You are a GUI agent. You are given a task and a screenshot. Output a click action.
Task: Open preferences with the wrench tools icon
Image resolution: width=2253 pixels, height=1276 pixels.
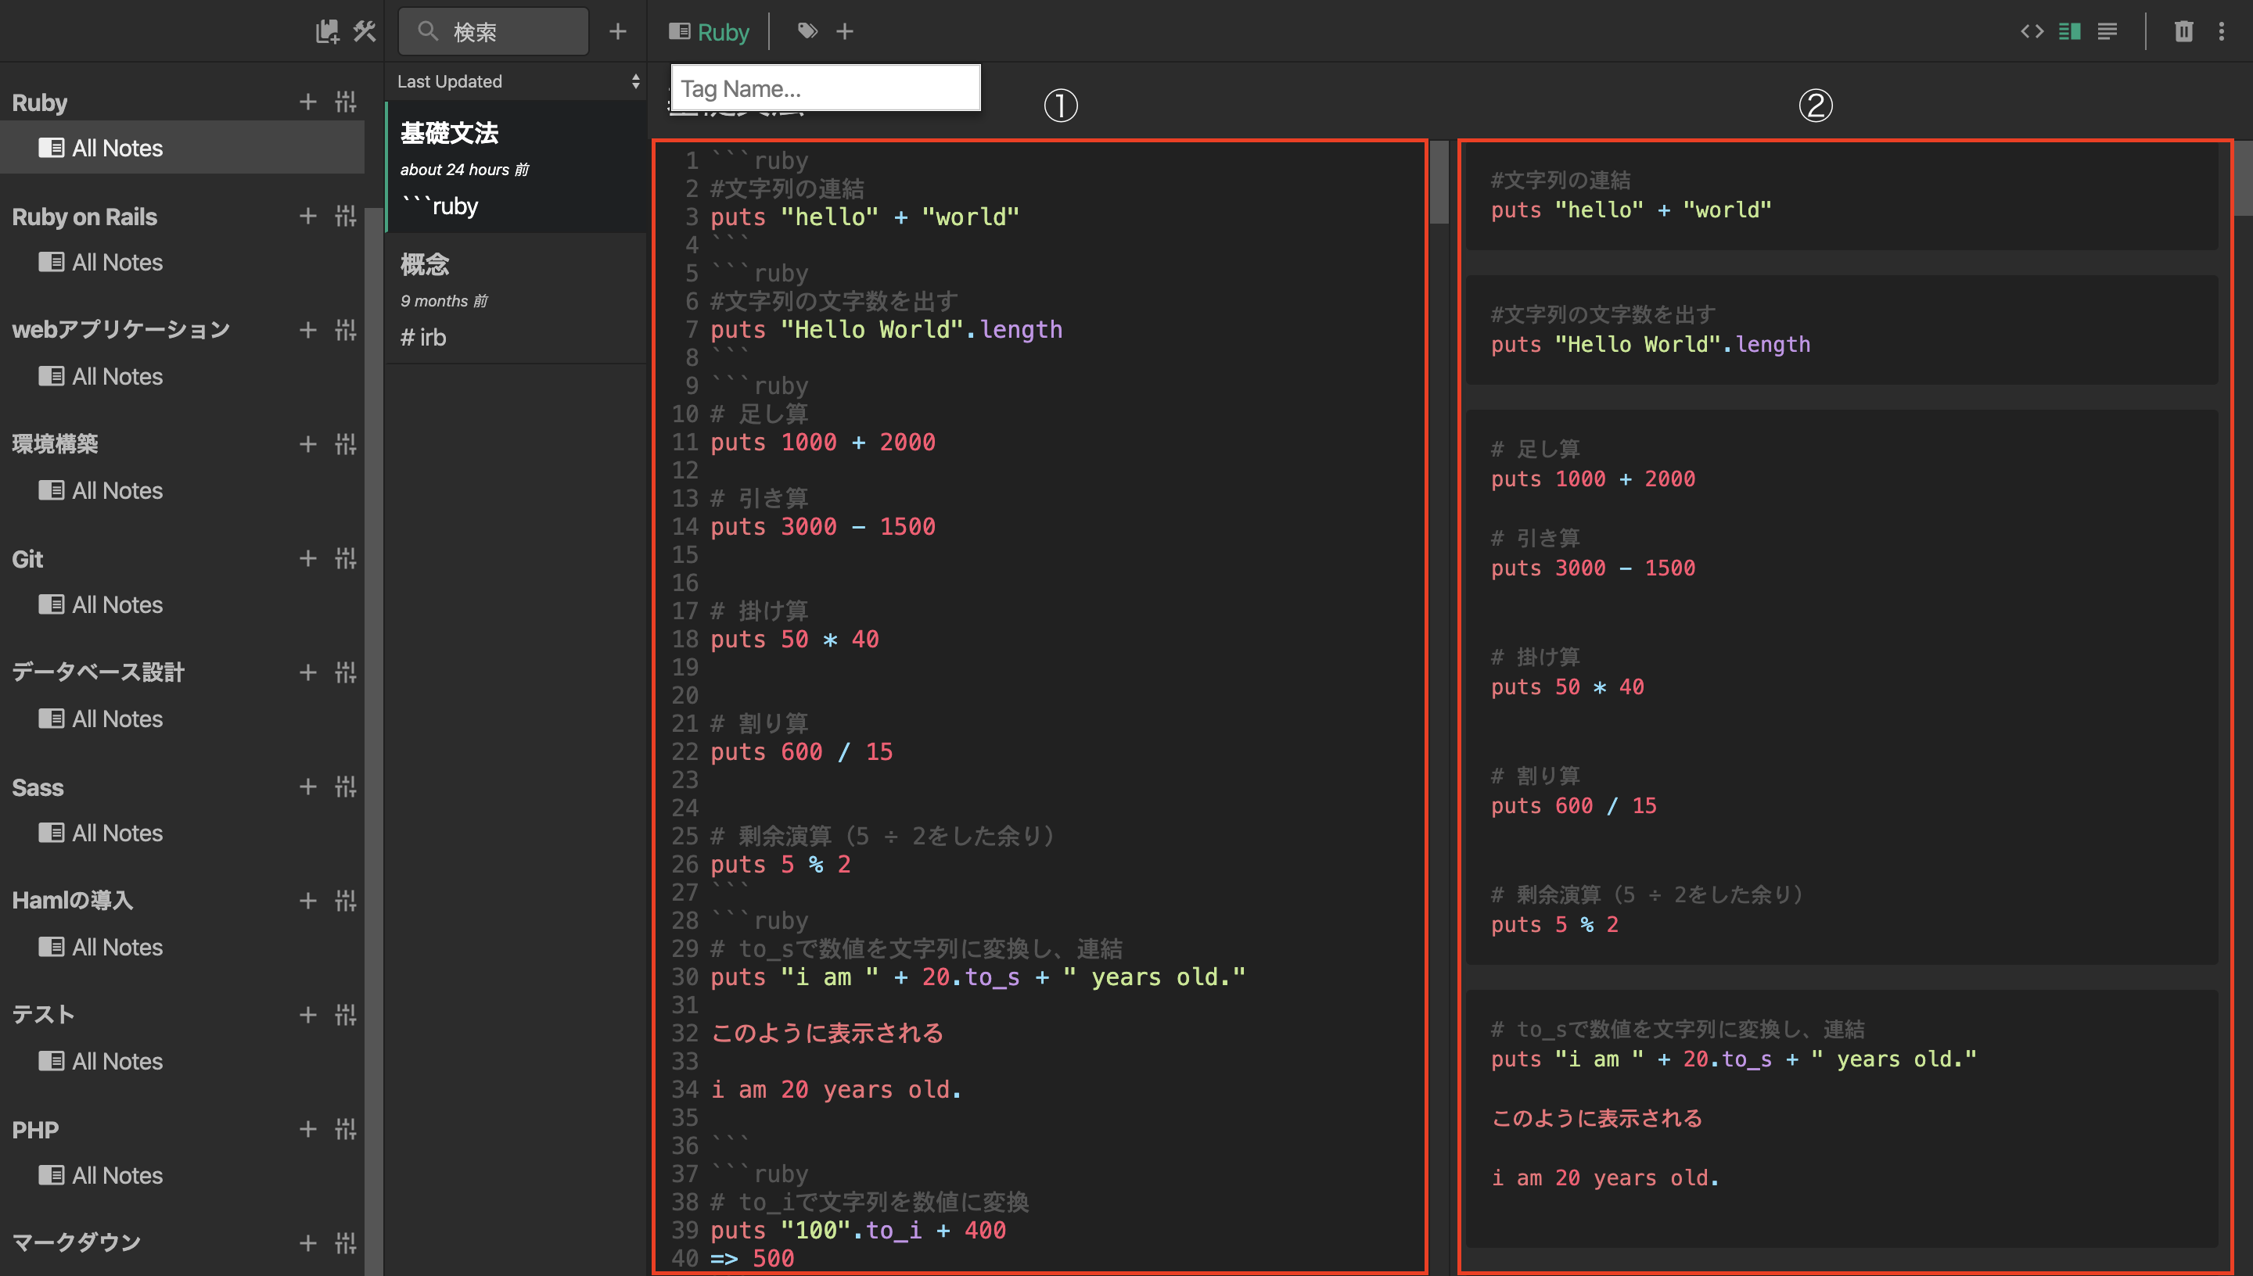pos(365,31)
